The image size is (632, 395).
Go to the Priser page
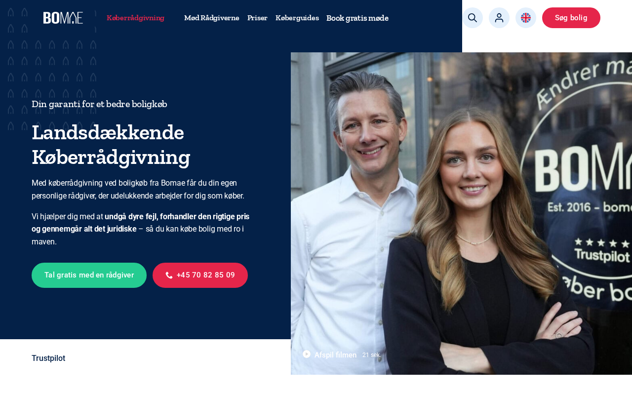point(257,18)
